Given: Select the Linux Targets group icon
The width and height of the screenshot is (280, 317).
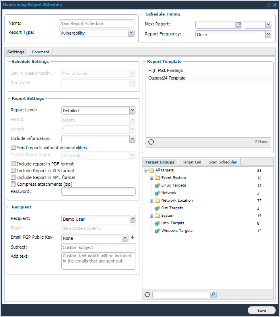Looking at the screenshot, I should coord(157,185).
